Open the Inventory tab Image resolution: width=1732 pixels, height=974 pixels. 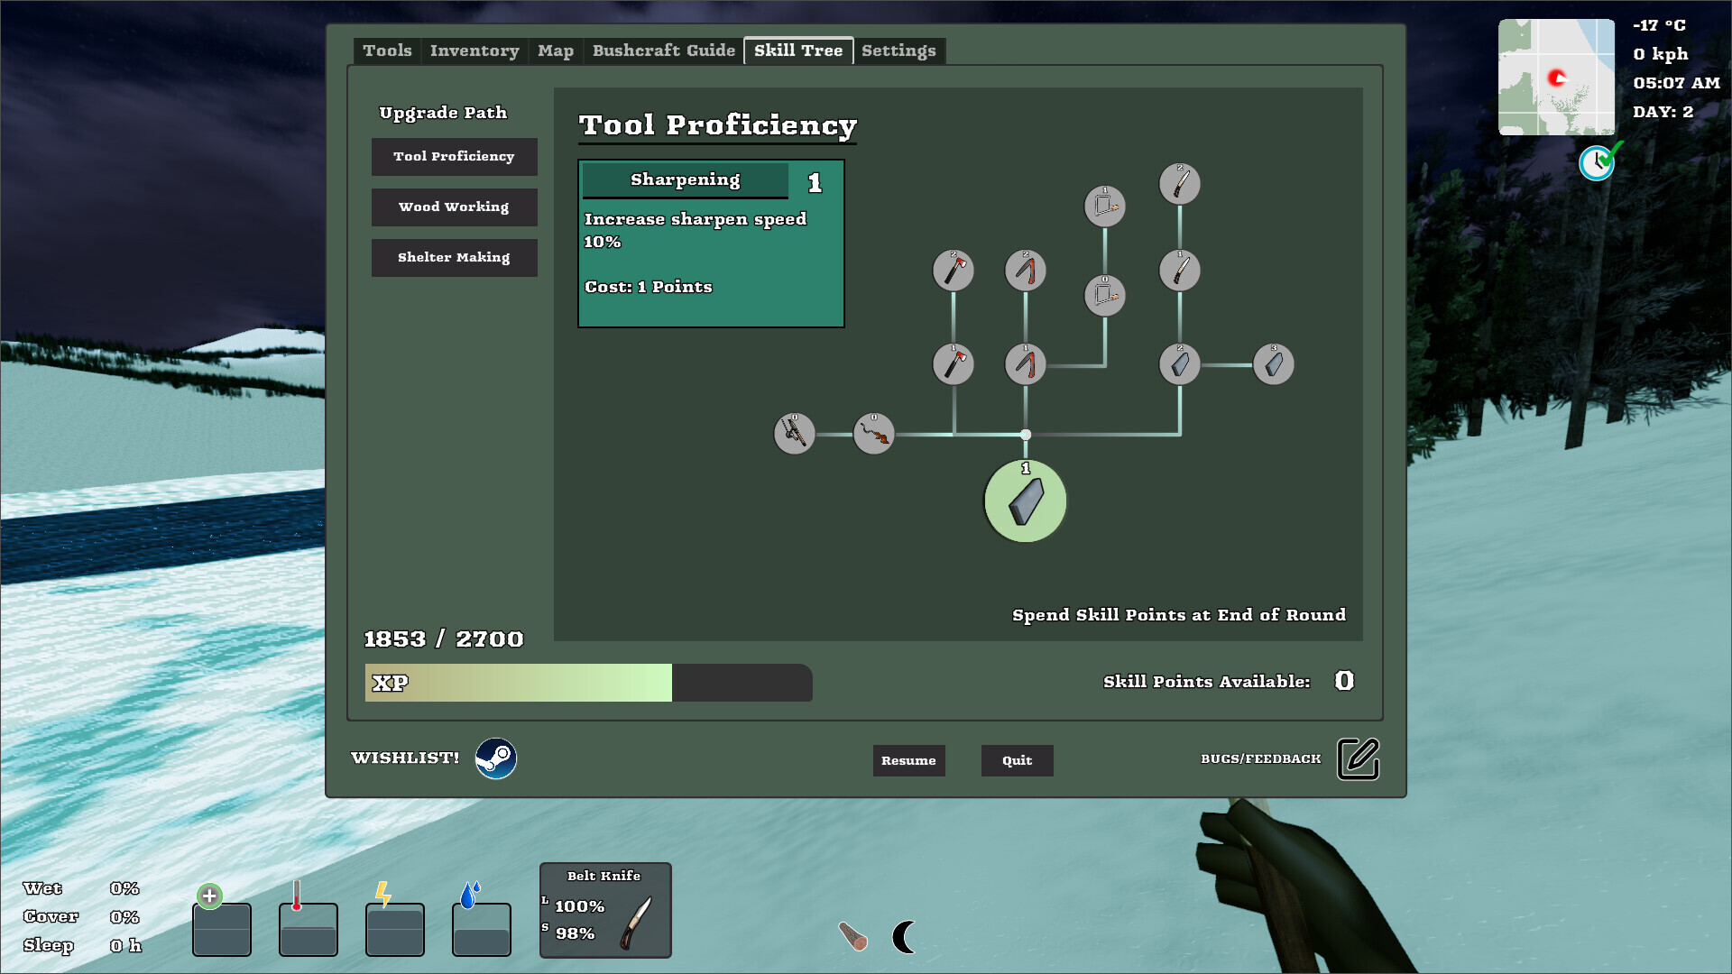pos(474,51)
